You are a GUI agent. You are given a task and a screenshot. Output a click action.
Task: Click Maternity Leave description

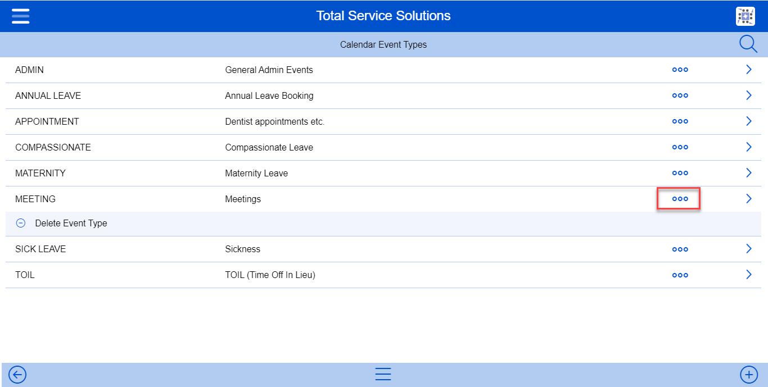tap(256, 174)
